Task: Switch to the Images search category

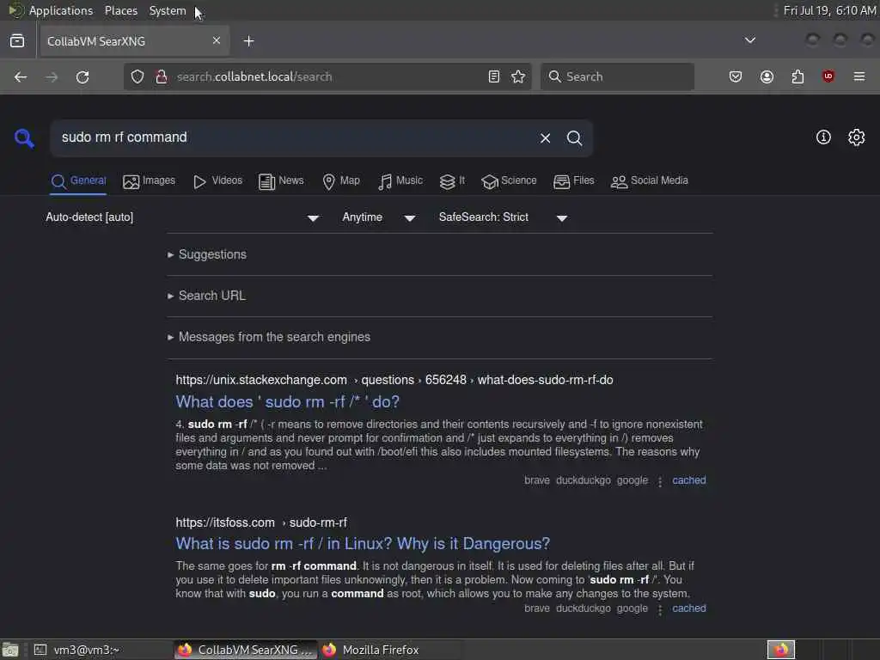Action: tap(150, 180)
